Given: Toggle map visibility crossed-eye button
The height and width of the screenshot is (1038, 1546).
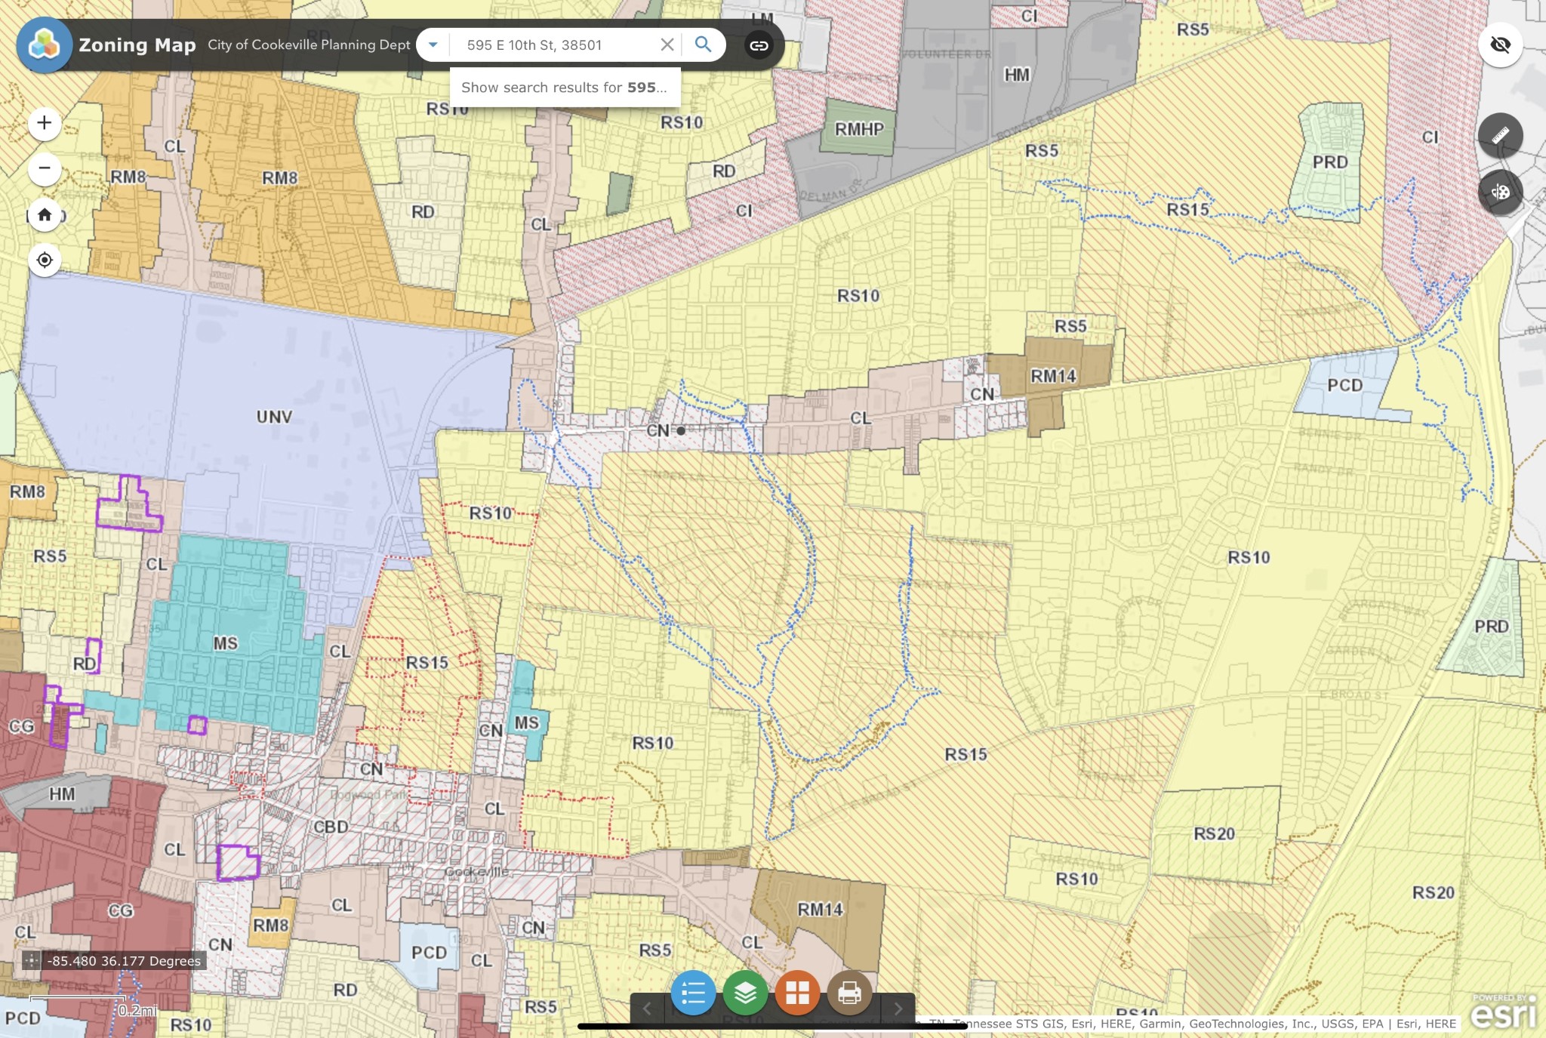Looking at the screenshot, I should pos(1500,45).
